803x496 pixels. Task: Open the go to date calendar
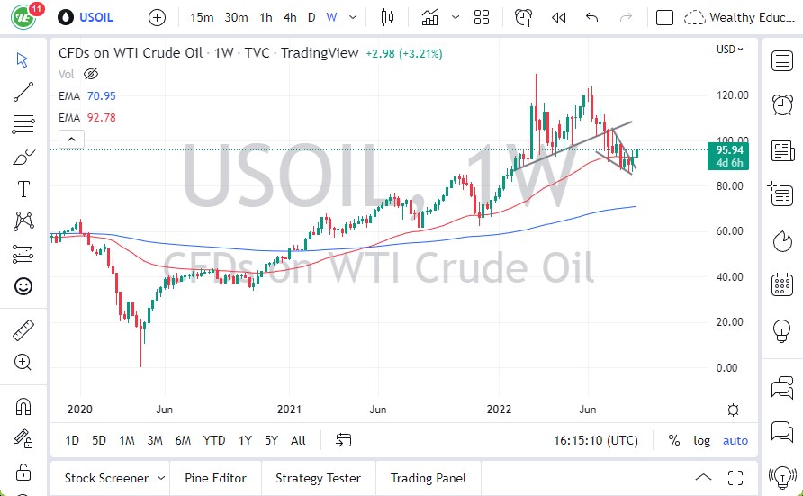point(344,440)
